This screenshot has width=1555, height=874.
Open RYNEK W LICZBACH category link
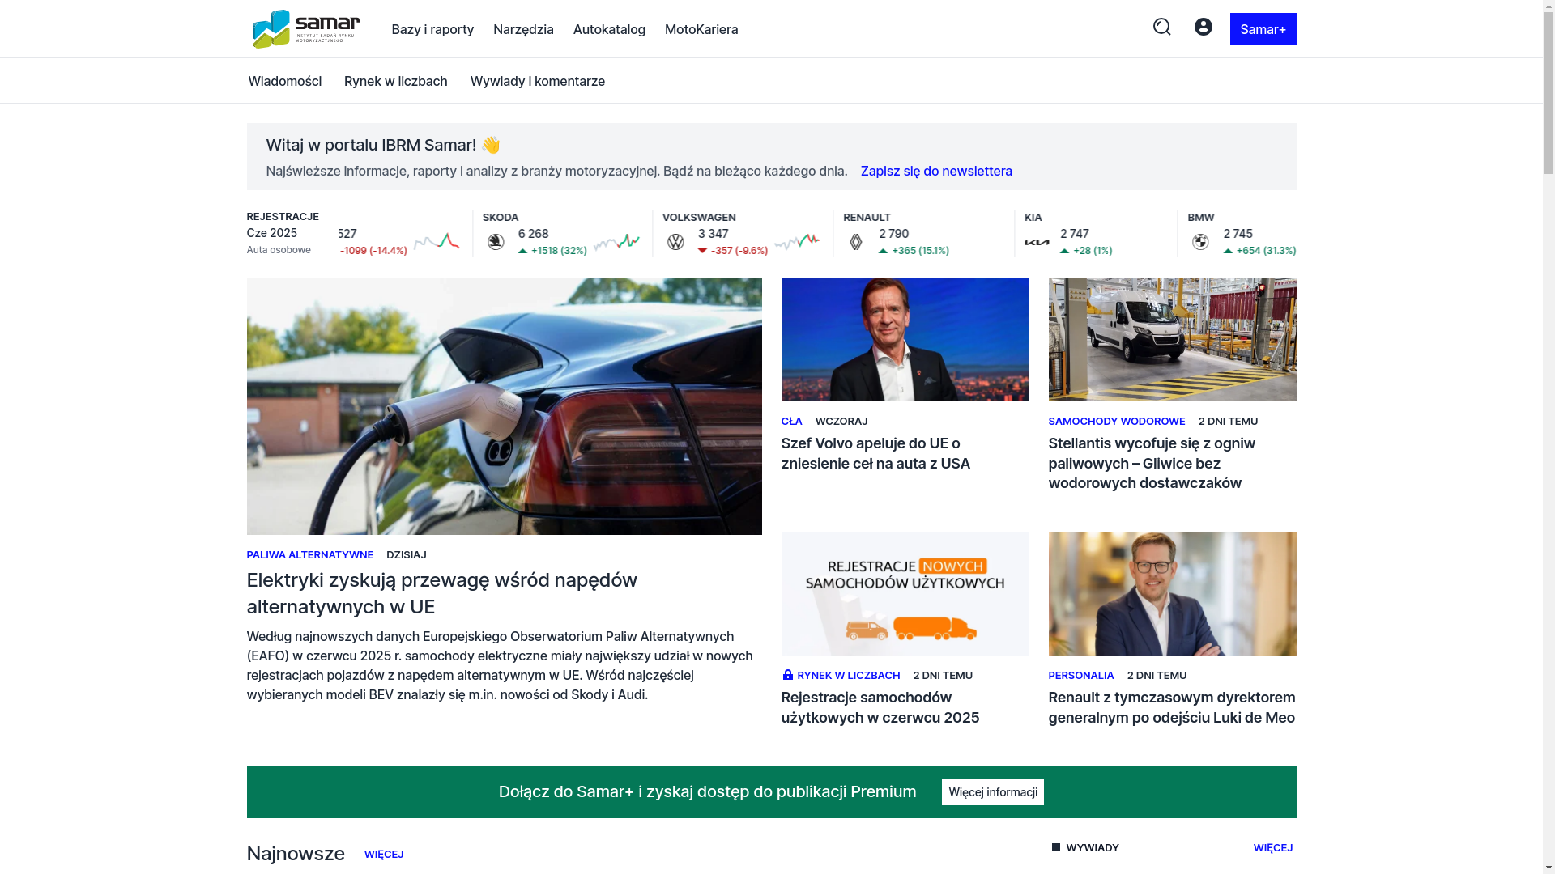[x=848, y=675]
